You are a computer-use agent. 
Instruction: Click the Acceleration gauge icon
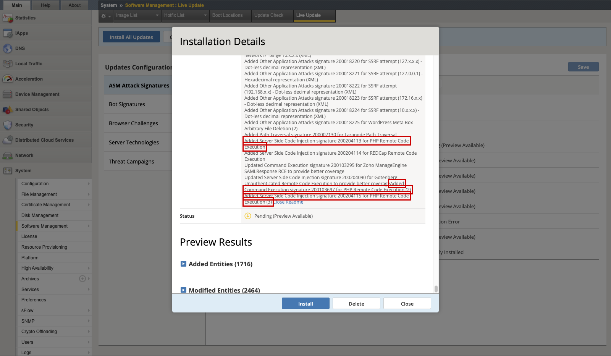tap(8, 79)
